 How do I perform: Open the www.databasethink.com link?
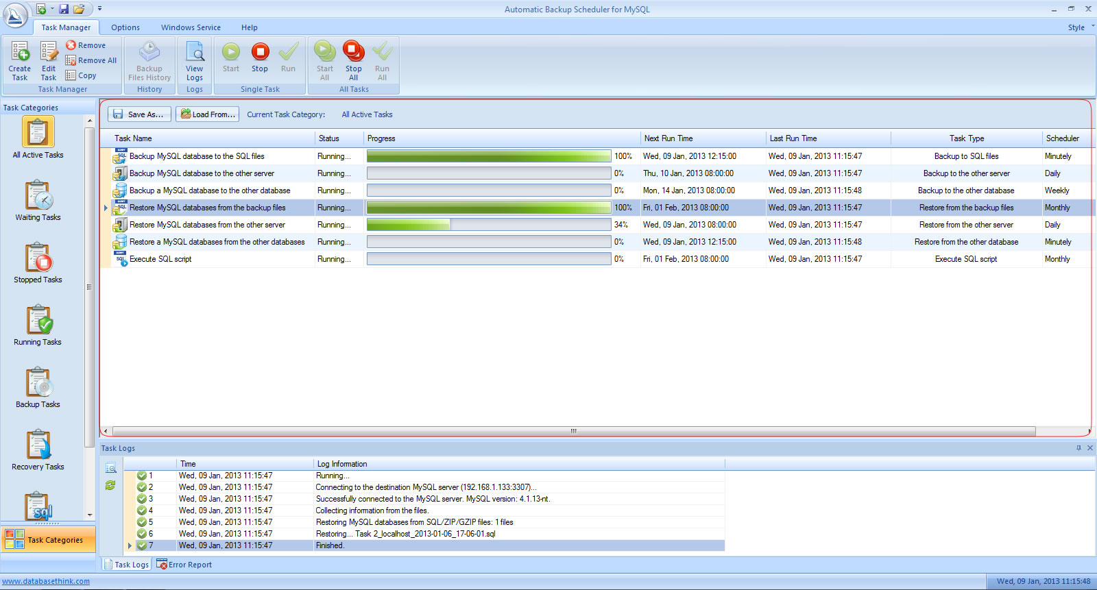click(x=46, y=581)
